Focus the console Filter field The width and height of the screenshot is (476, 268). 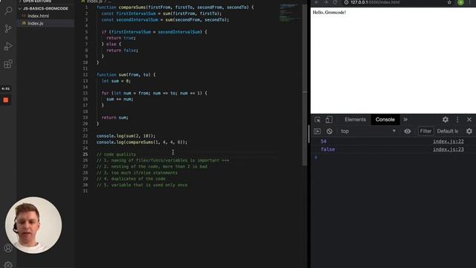click(425, 131)
